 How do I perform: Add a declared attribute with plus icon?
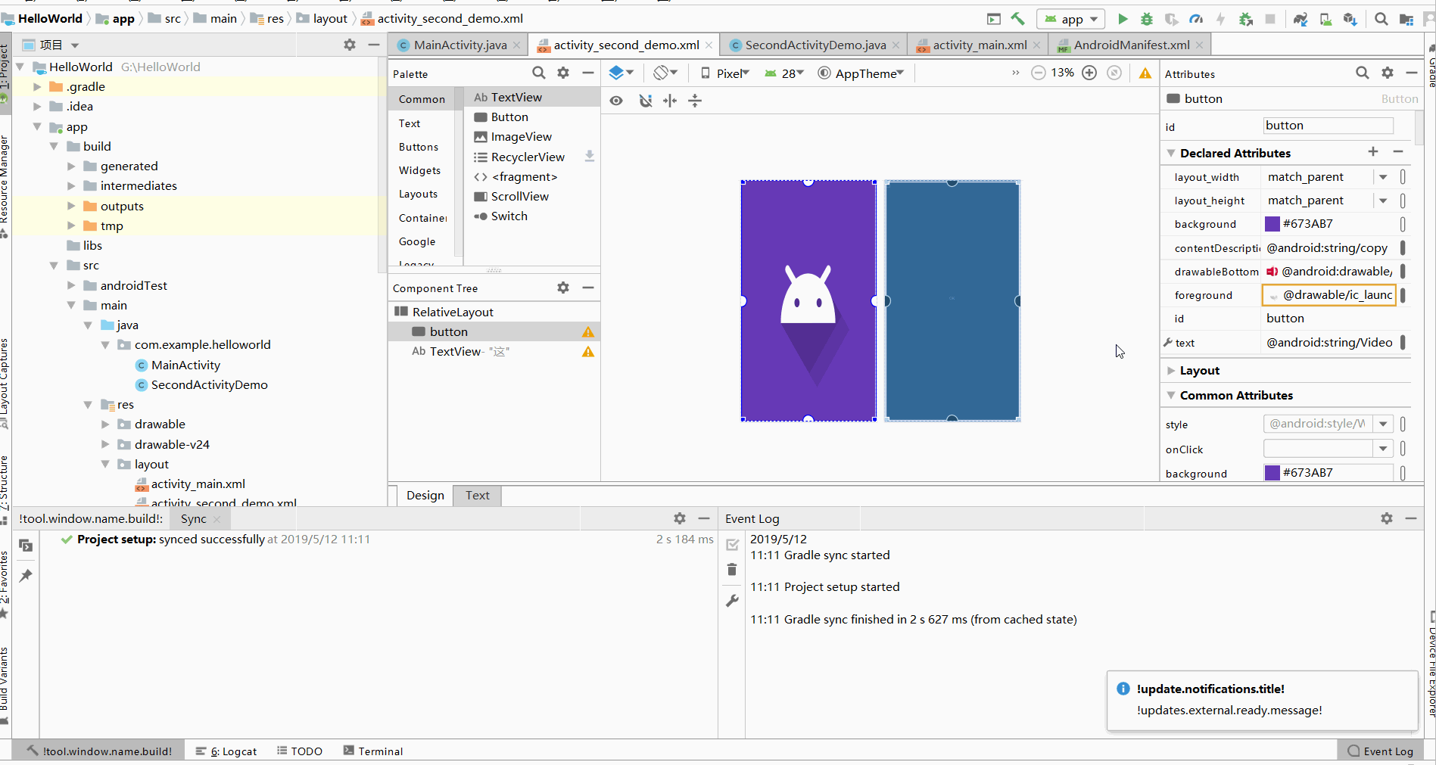click(x=1373, y=152)
